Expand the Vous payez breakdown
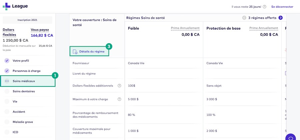This screenshot has height=140, width=300. pos(40,30)
